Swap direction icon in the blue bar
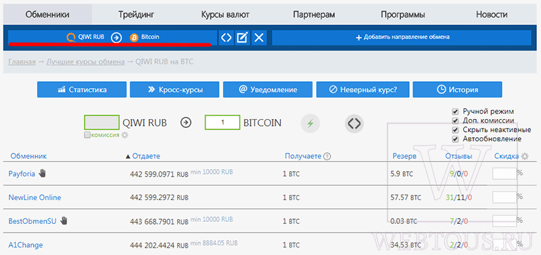The height and width of the screenshot is (255, 541). coord(226,38)
